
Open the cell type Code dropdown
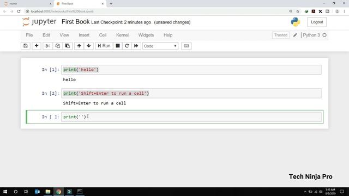tap(160, 46)
